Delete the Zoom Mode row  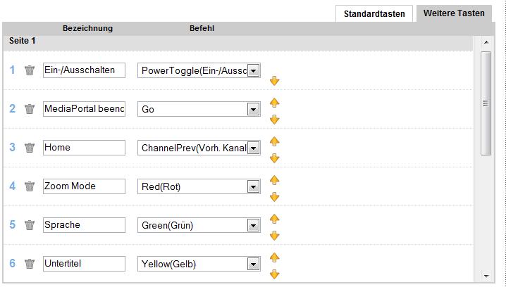[x=30, y=186]
